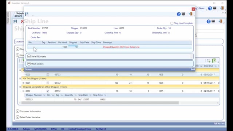Click the Guardian app icon in the title bar

pos(9,3)
